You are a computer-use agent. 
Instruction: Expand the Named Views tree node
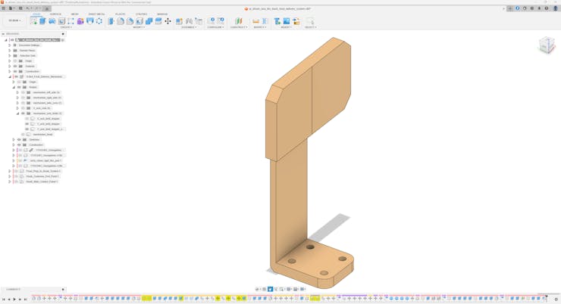click(10, 51)
